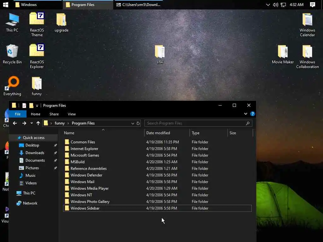323x242 pixels.
Task: Open the Home ribbon tab
Action: (35, 114)
